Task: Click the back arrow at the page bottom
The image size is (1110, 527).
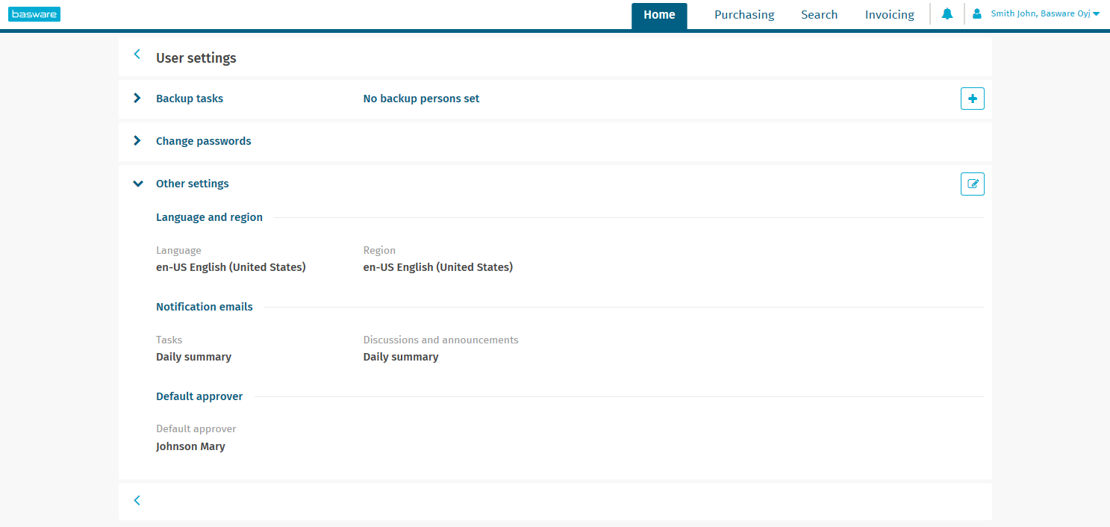Action: click(x=137, y=500)
